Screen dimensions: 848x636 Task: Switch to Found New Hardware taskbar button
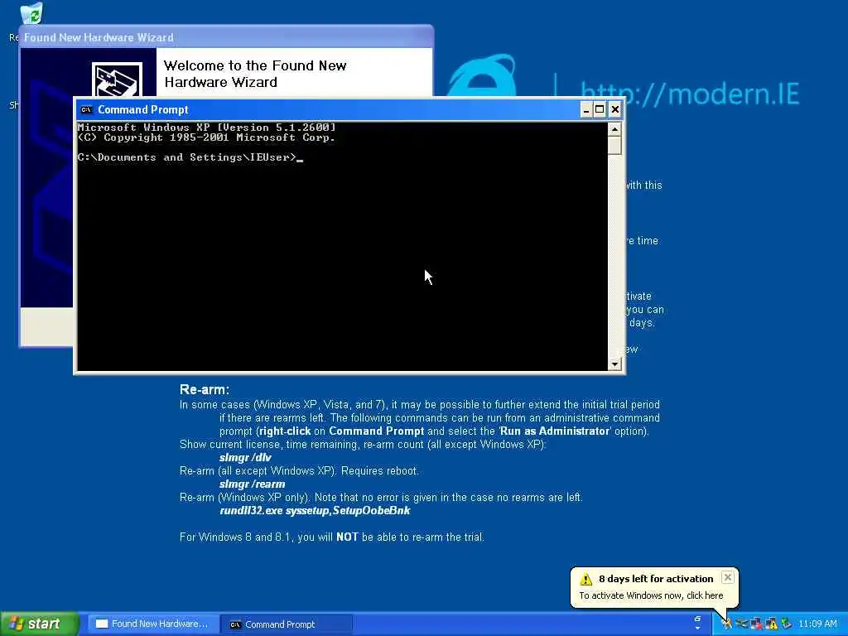tap(152, 624)
